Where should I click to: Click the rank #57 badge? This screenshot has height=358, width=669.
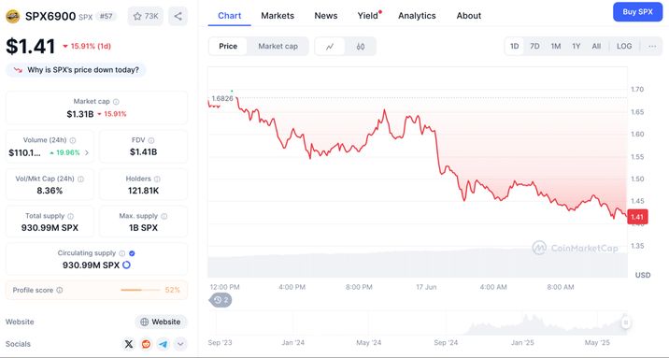106,17
